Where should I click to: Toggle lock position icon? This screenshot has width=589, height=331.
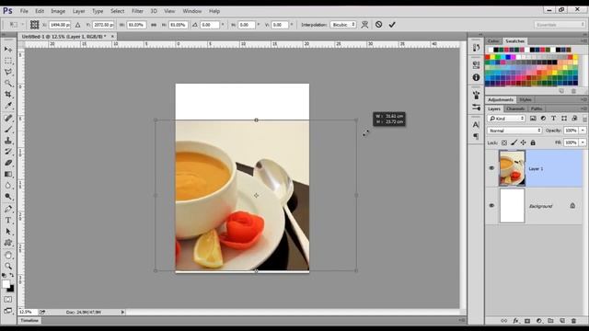pos(524,143)
